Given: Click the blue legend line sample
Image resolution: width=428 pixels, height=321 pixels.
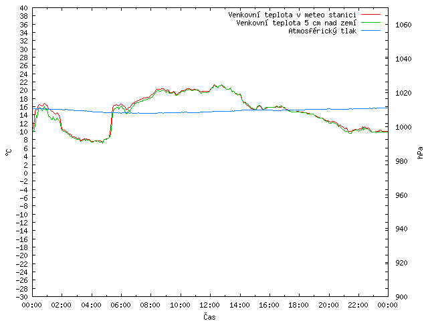Looking at the screenshot, I should pos(370,31).
